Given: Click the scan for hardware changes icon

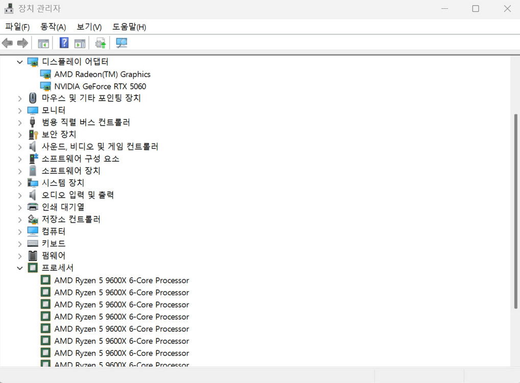Looking at the screenshot, I should 121,42.
